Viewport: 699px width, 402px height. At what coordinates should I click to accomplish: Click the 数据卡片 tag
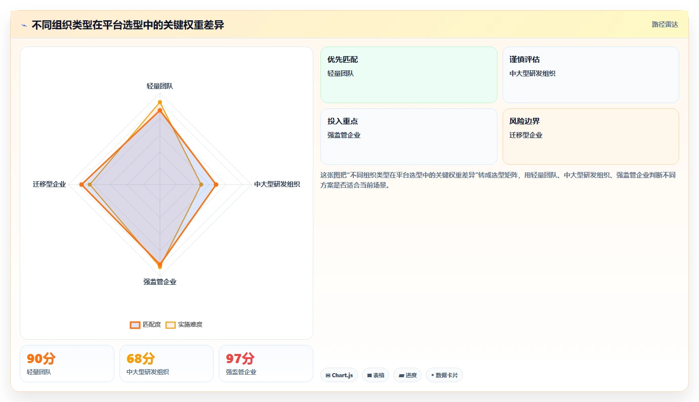[x=444, y=375]
